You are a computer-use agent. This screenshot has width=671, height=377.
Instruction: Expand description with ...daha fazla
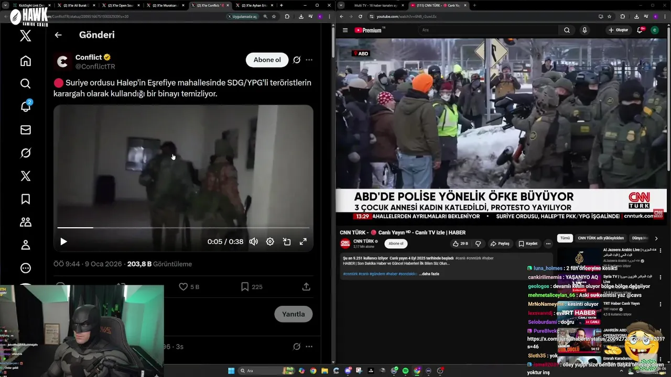(429, 274)
